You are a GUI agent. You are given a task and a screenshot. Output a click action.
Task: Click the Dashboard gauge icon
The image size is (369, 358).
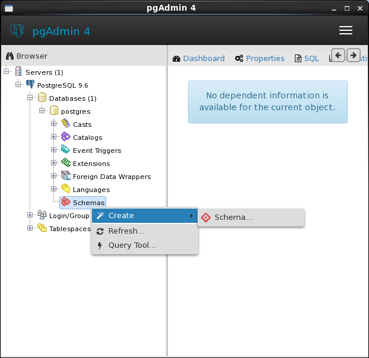pos(176,59)
